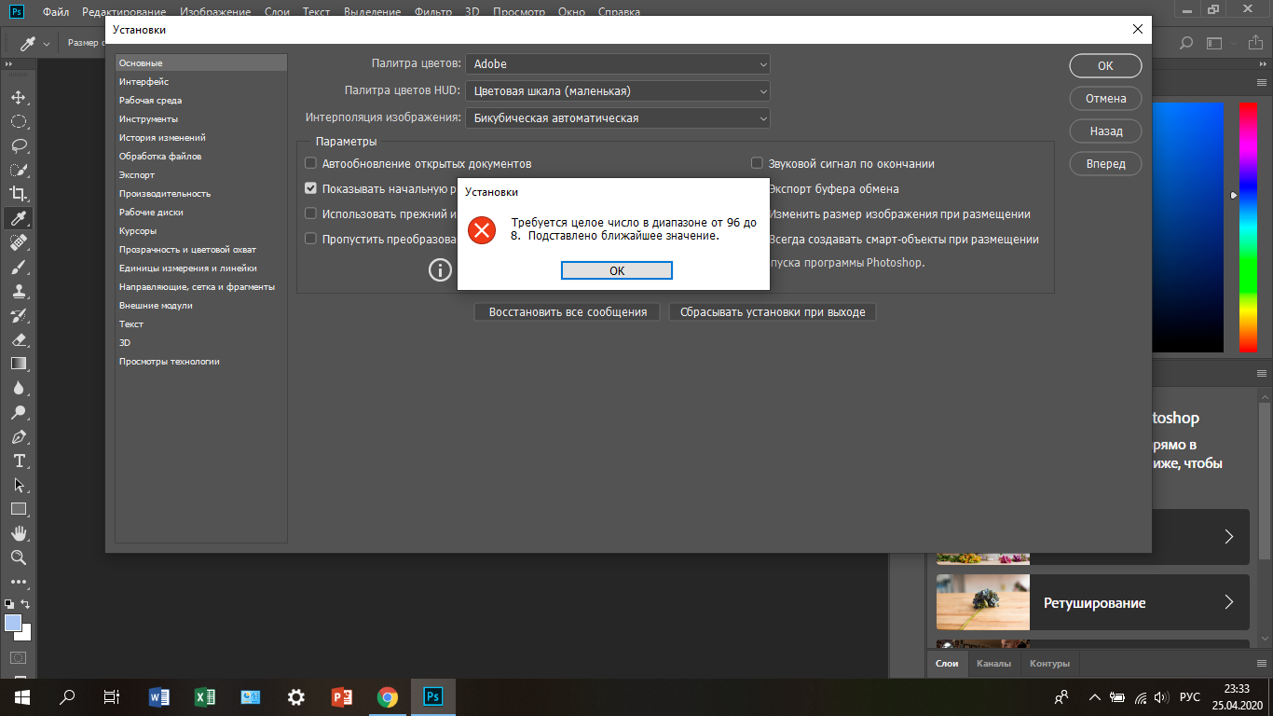The image size is (1273, 716).
Task: Toggle the 'Пропустить преобразование' checkbox
Action: tap(311, 239)
